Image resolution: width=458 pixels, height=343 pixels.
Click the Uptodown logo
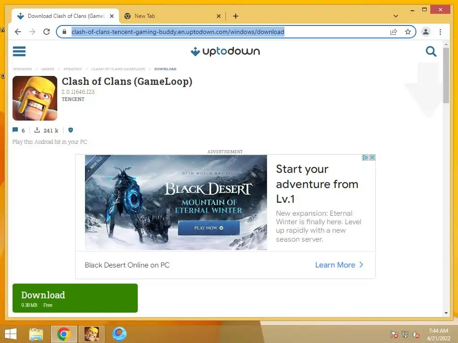225,51
